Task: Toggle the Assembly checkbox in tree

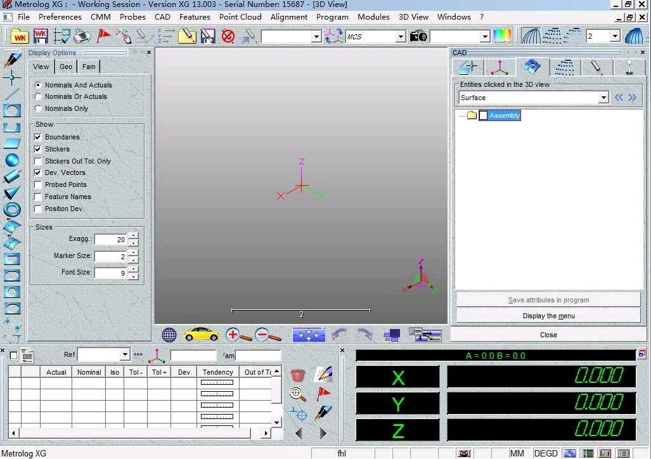Action: (483, 115)
